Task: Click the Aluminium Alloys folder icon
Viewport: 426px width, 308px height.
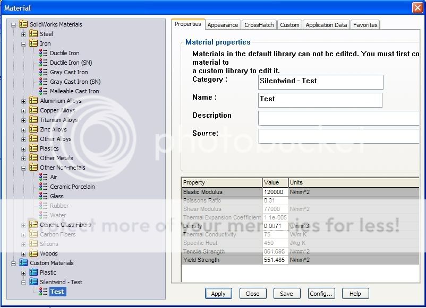Action: 33,101
